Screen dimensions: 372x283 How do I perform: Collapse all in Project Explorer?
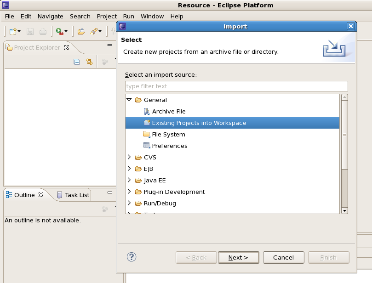77,62
